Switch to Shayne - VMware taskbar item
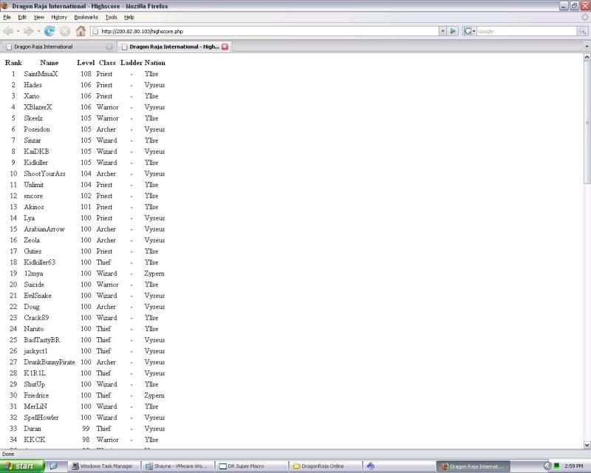The height and width of the screenshot is (473, 591). coord(178,466)
